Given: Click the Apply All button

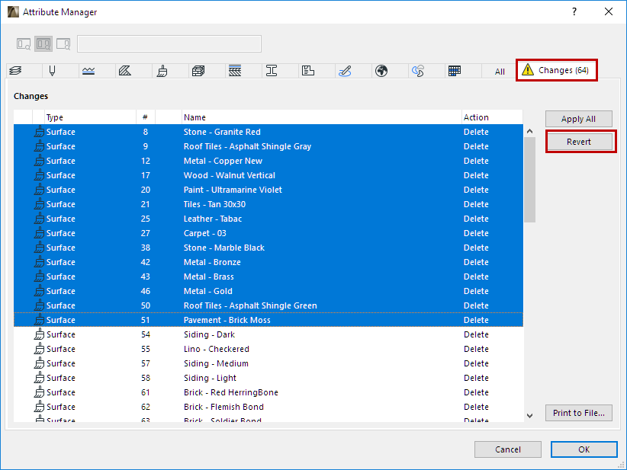Looking at the screenshot, I should pyautogui.click(x=578, y=119).
